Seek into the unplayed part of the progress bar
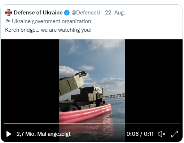This screenshot has width=184, height=143. pos(143,123)
